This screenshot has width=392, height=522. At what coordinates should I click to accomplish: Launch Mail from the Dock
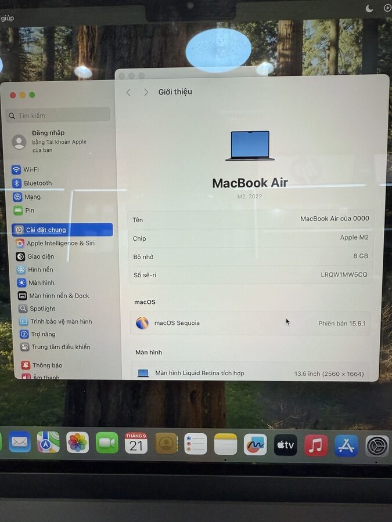coord(20,442)
